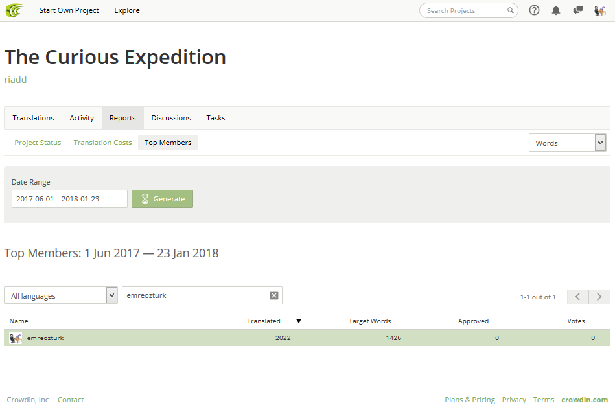Click the 2022 translated value
The image size is (615, 412).
pyautogui.click(x=283, y=338)
